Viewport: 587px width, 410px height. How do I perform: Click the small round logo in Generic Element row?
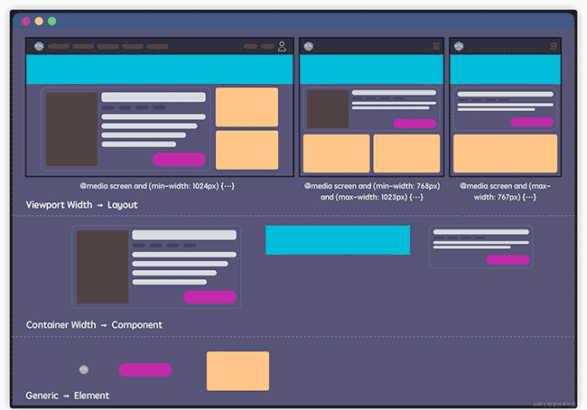[x=84, y=369]
